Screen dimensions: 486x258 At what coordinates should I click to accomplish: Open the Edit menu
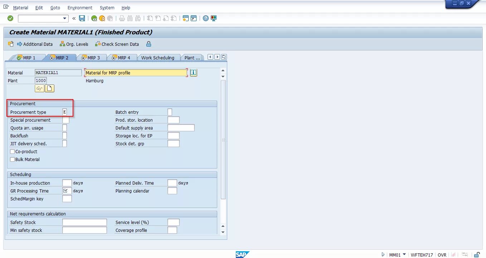coord(39,8)
